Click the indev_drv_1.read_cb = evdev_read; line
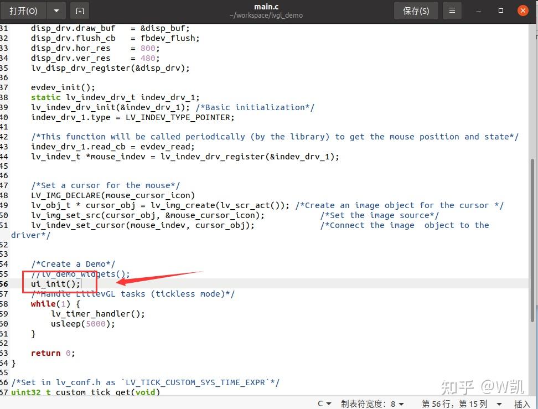Screen dimensions: 538x409 point(113,147)
